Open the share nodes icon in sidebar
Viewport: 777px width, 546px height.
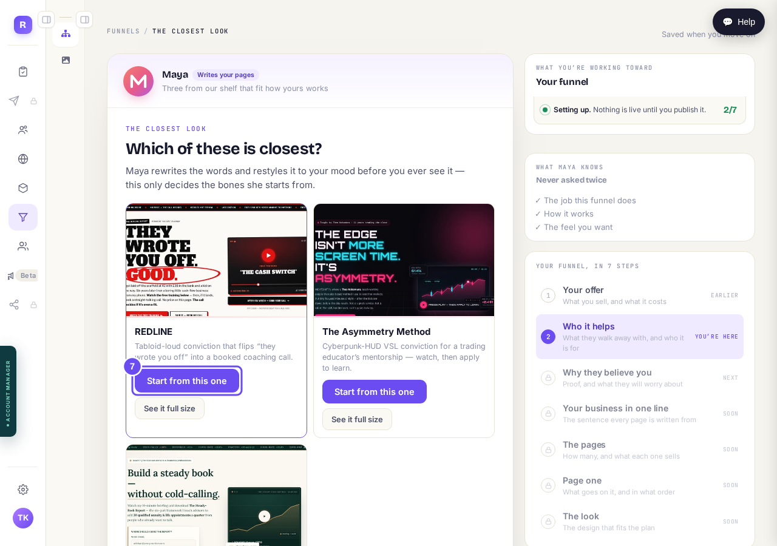point(14,305)
